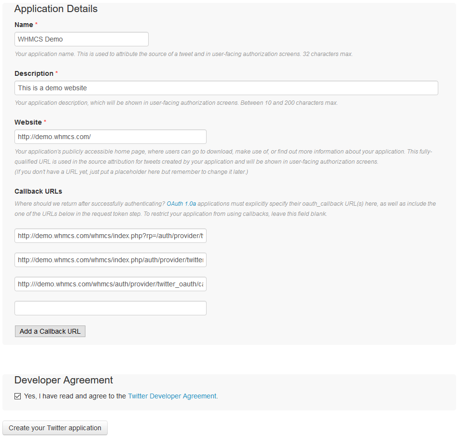Click the Name field containing WHMCS Demo
460x438 pixels.
pyautogui.click(x=82, y=39)
